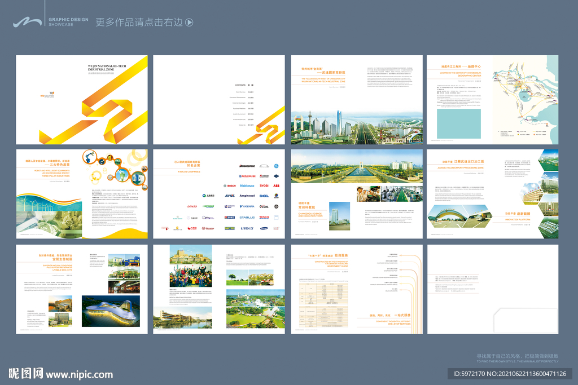Click the GRAPHIC DESIGN SHOWCASE text
Screen dimensions: 578x385
68,22
